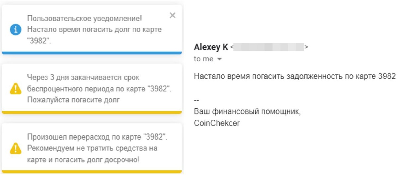Click the "Ваш финансовый помощник" signature line

(x=247, y=112)
